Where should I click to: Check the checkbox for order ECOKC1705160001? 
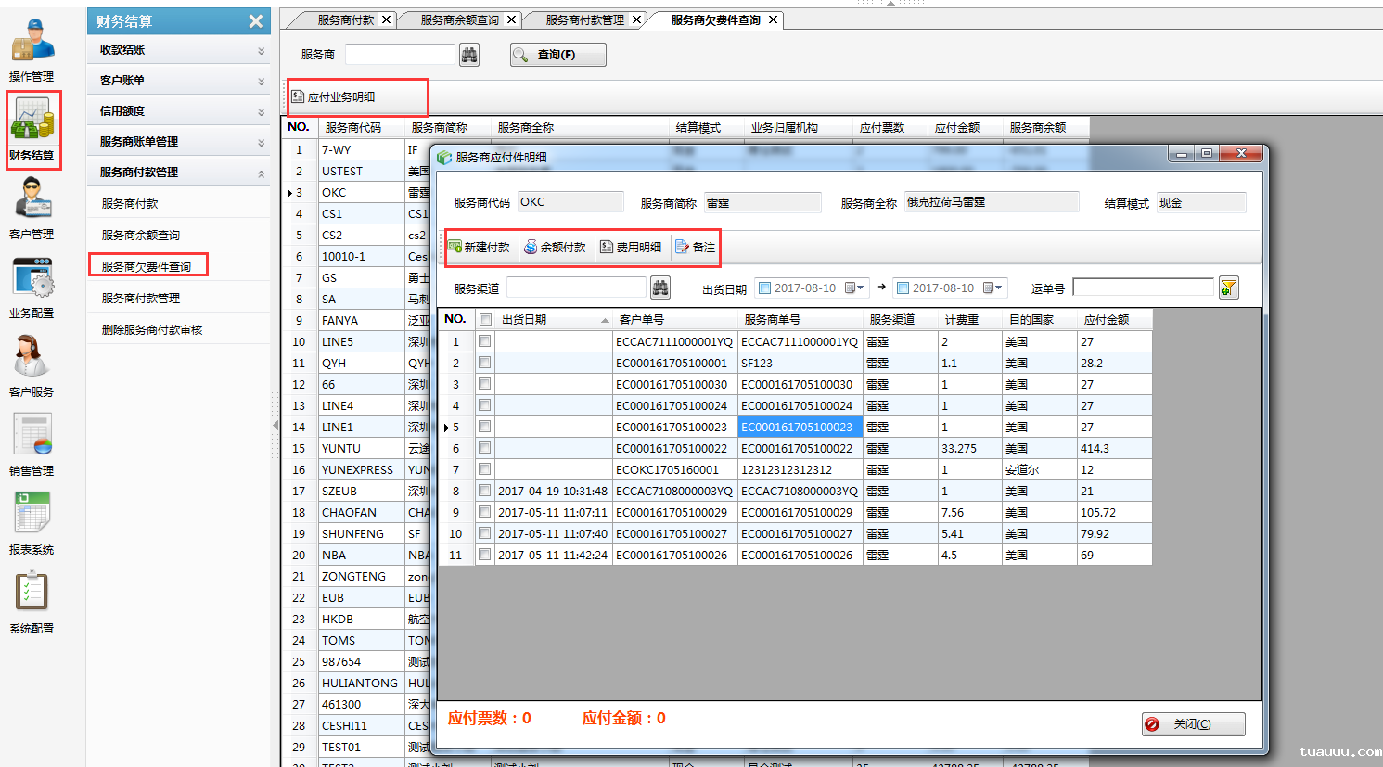pos(483,469)
